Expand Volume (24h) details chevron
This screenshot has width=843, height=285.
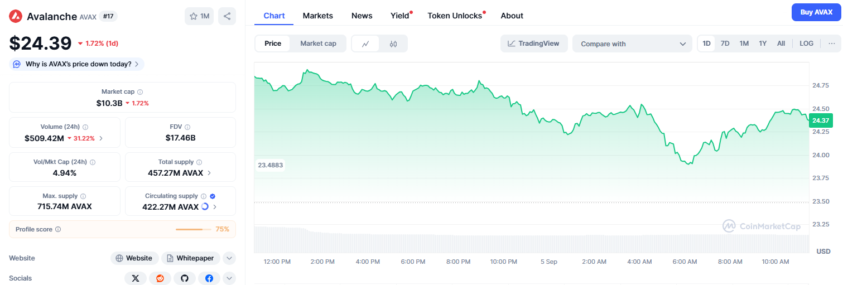click(101, 138)
